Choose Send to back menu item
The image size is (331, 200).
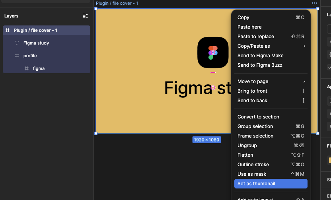271,101
